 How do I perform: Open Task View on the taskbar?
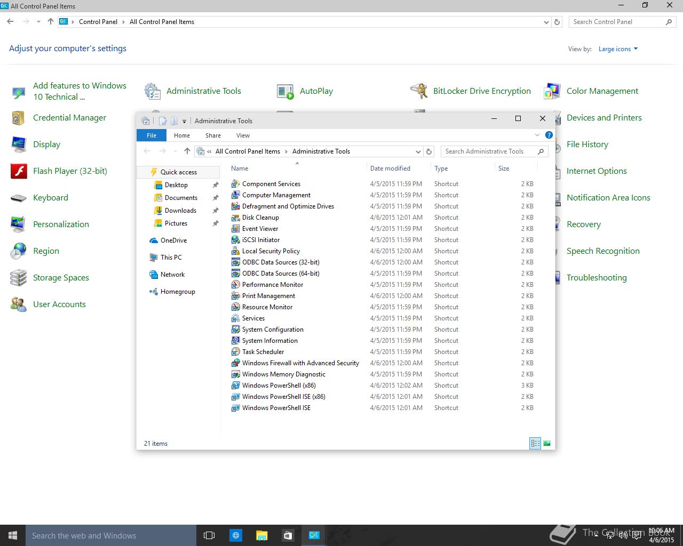point(209,535)
